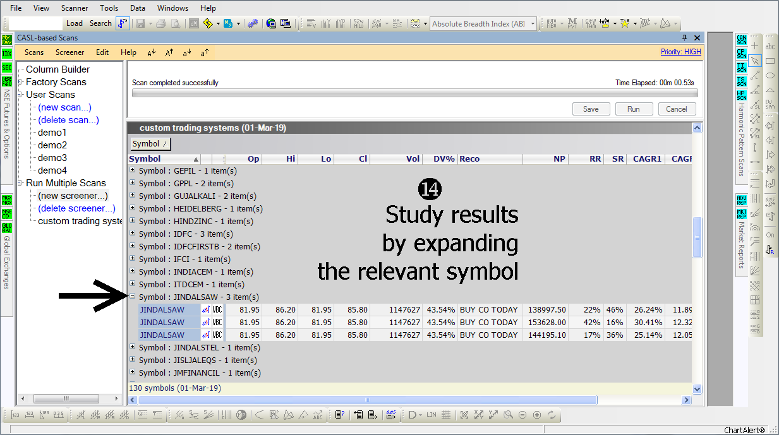This screenshot has height=435, width=779.
Task: Click the NSE F&O green sidebar icon
Action: [7, 81]
